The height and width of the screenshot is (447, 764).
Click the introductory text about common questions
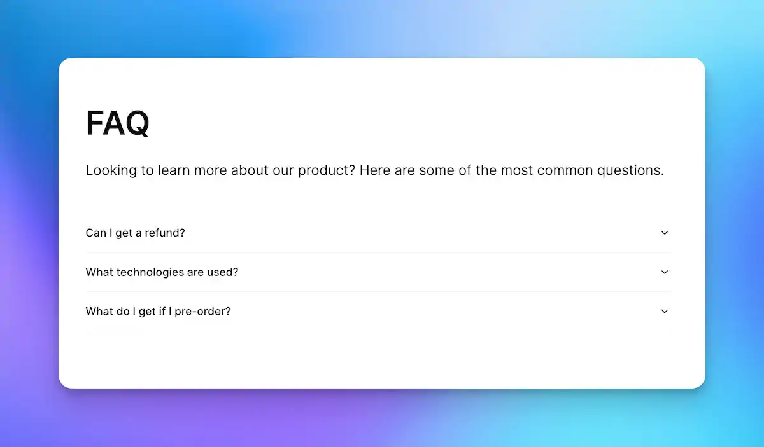coord(375,170)
